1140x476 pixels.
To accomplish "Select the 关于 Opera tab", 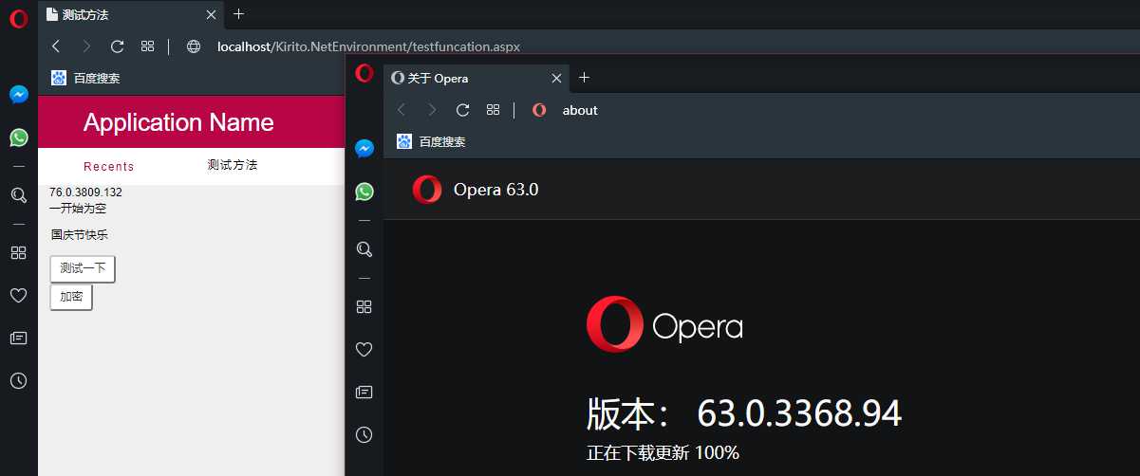I will point(477,78).
